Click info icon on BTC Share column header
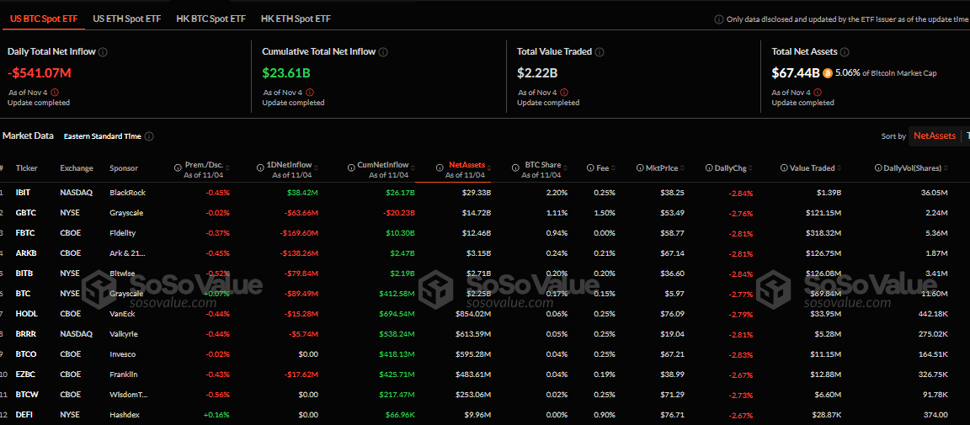The height and width of the screenshot is (425, 970). point(516,167)
